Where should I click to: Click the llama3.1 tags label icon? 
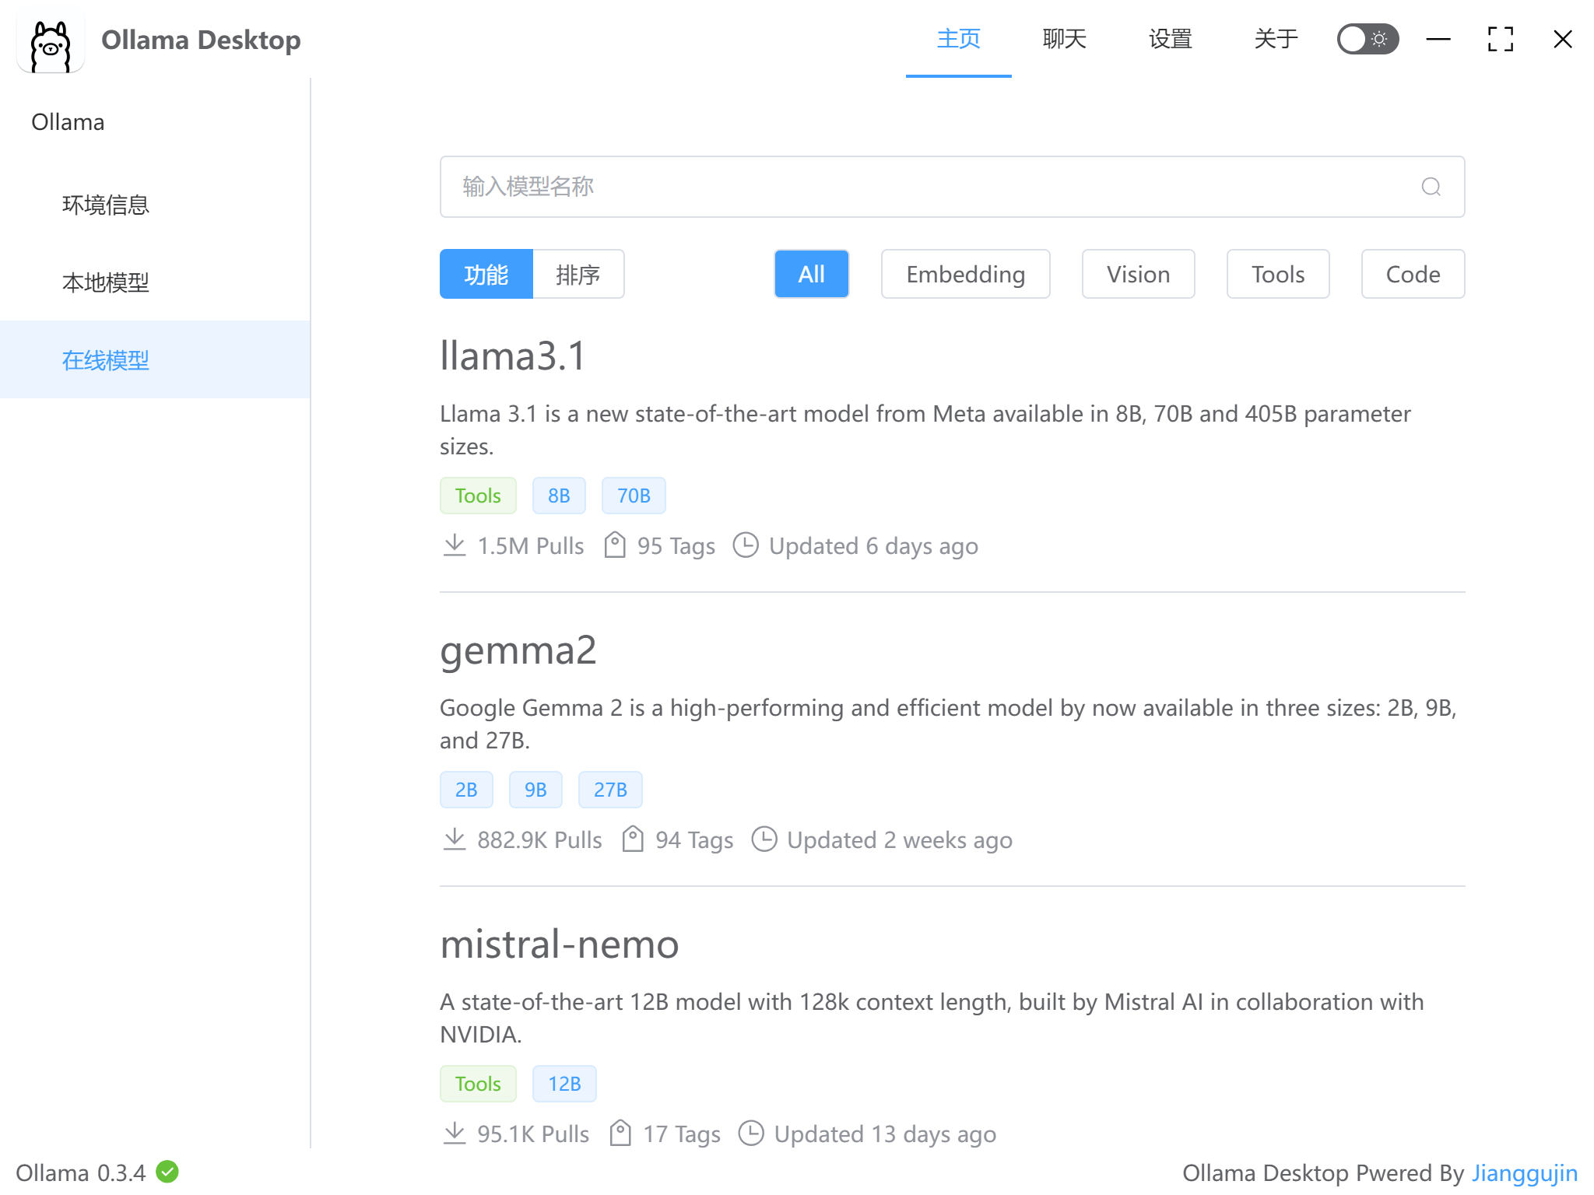615,545
